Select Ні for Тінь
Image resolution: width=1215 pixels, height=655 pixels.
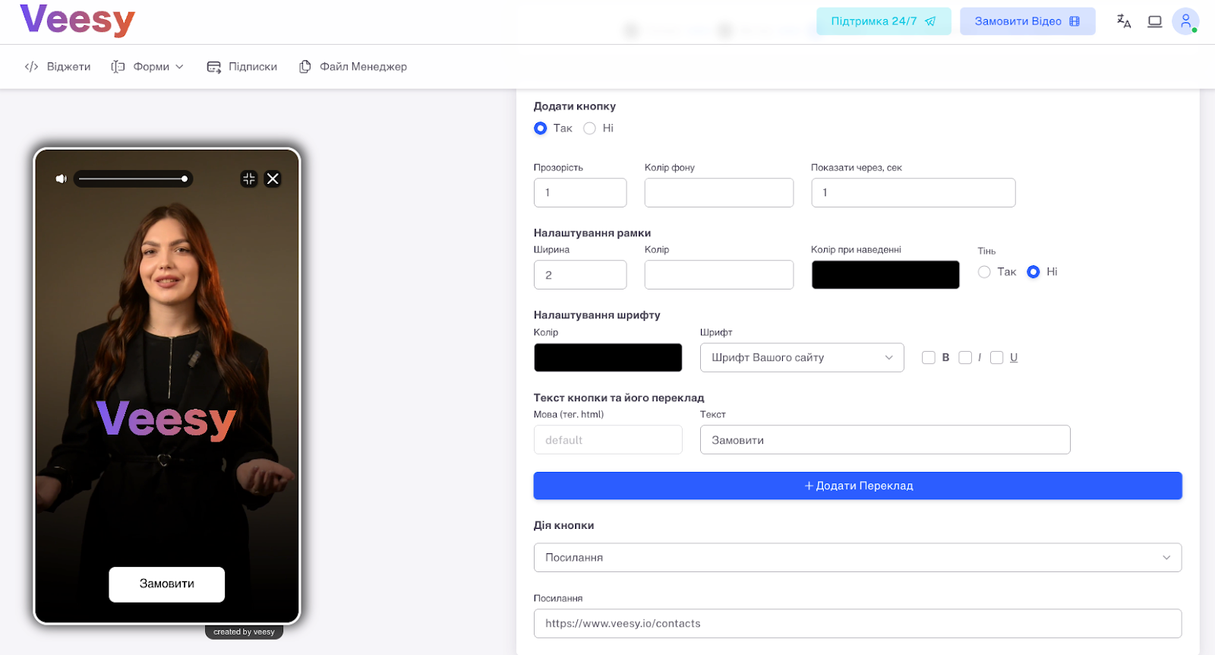tap(1034, 272)
